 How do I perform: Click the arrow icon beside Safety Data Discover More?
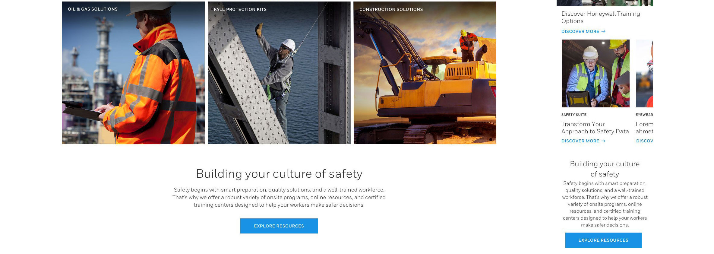pos(603,141)
